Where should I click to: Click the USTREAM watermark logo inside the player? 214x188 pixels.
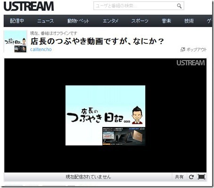point(190,63)
